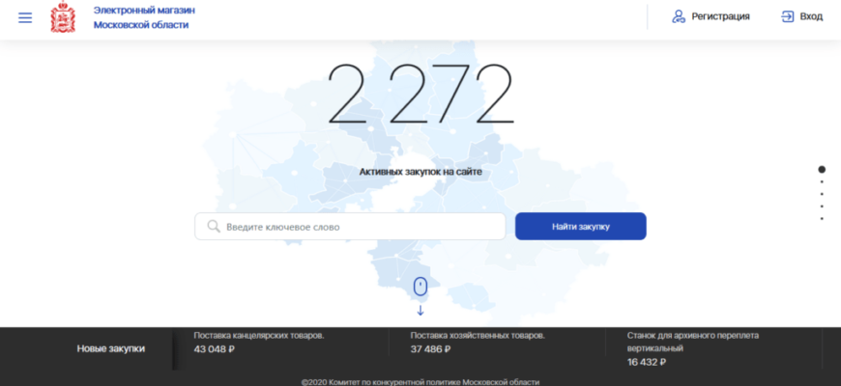Click the Moscow Region coat of arms logo

63,17
